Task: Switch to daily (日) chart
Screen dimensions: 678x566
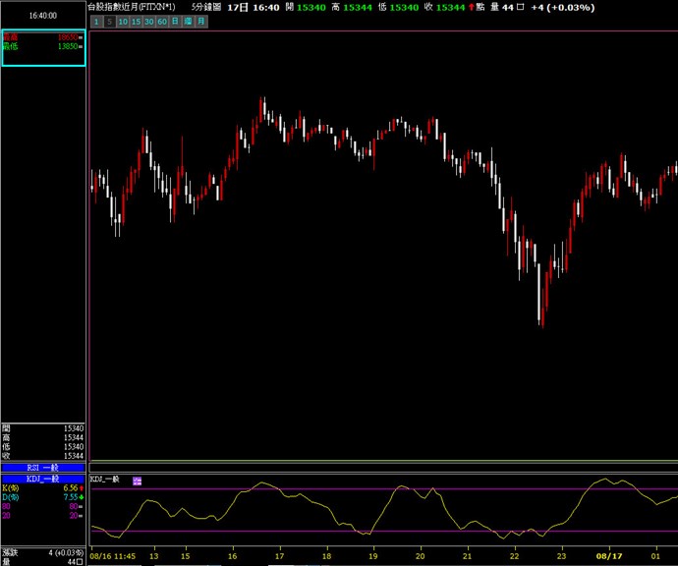Action: coord(175,21)
